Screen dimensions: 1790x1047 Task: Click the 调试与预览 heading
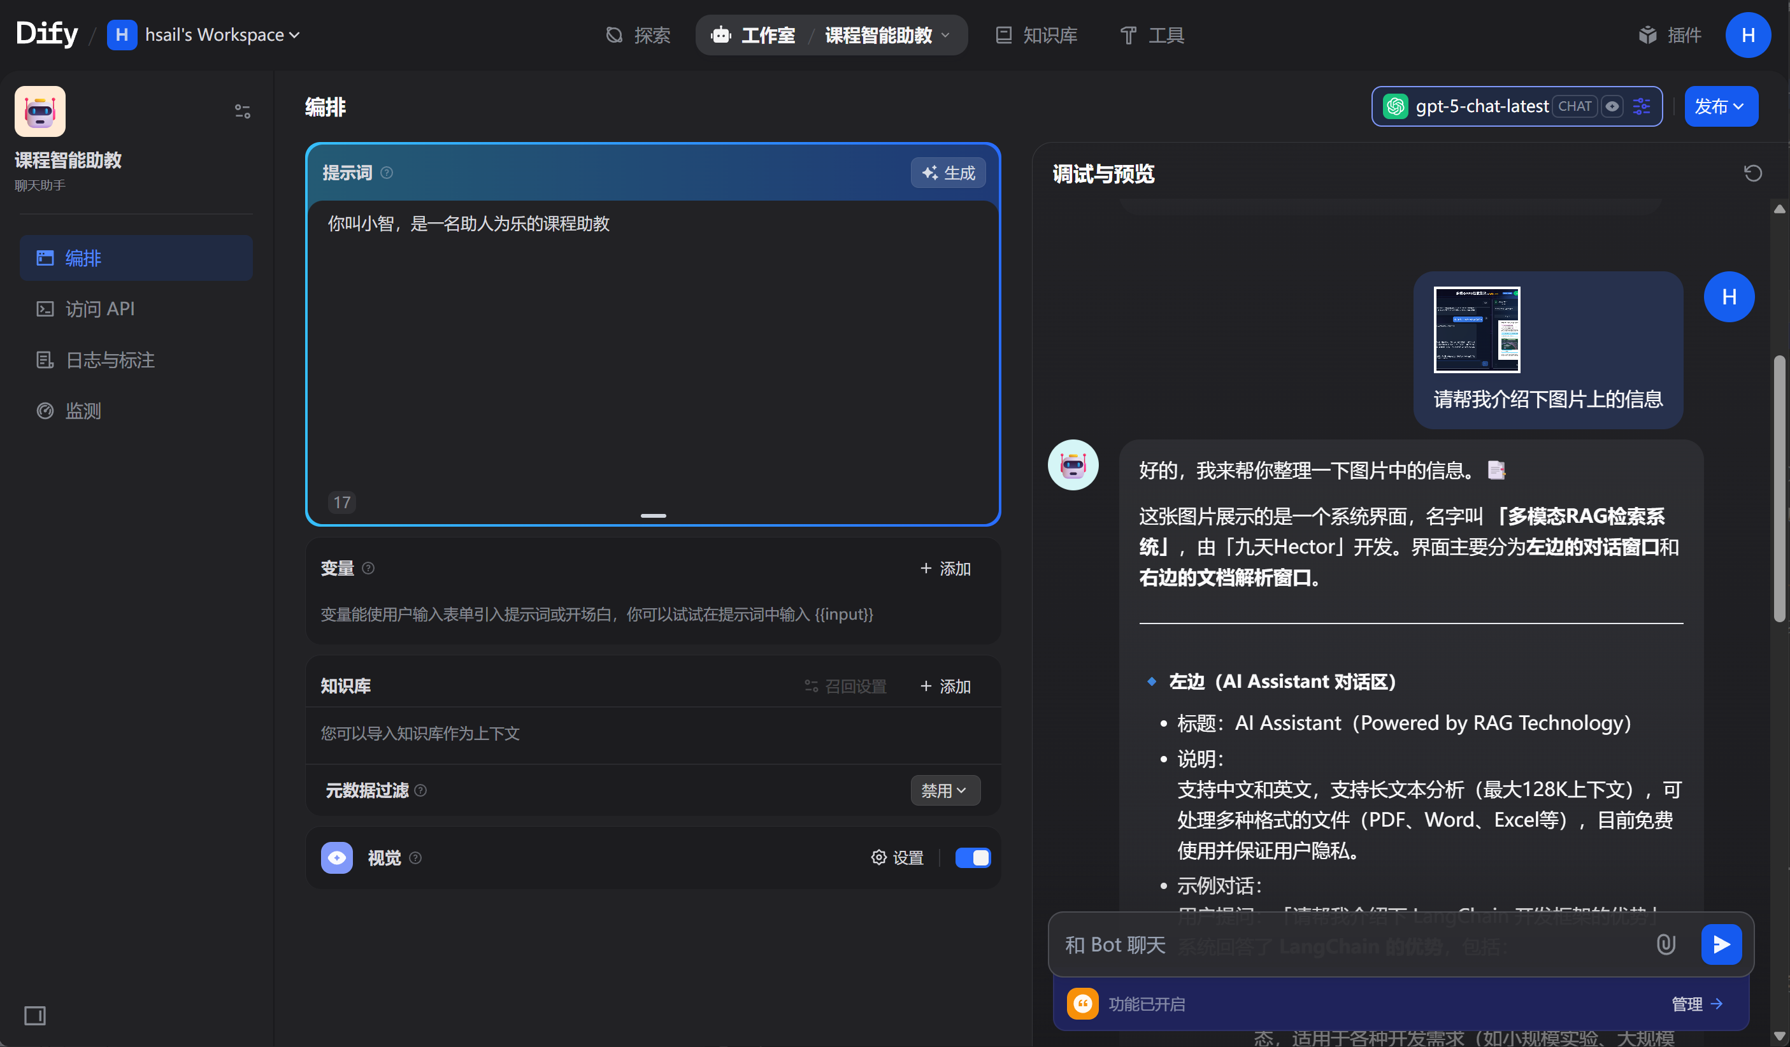point(1103,174)
